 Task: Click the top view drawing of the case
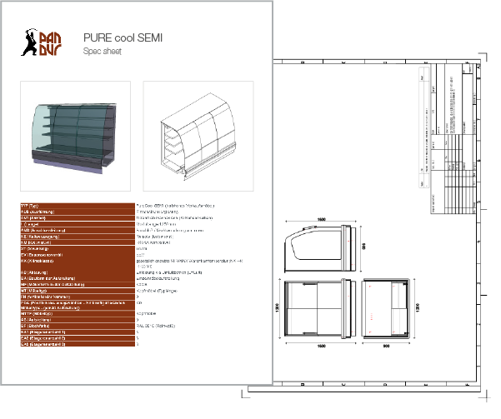318,247
